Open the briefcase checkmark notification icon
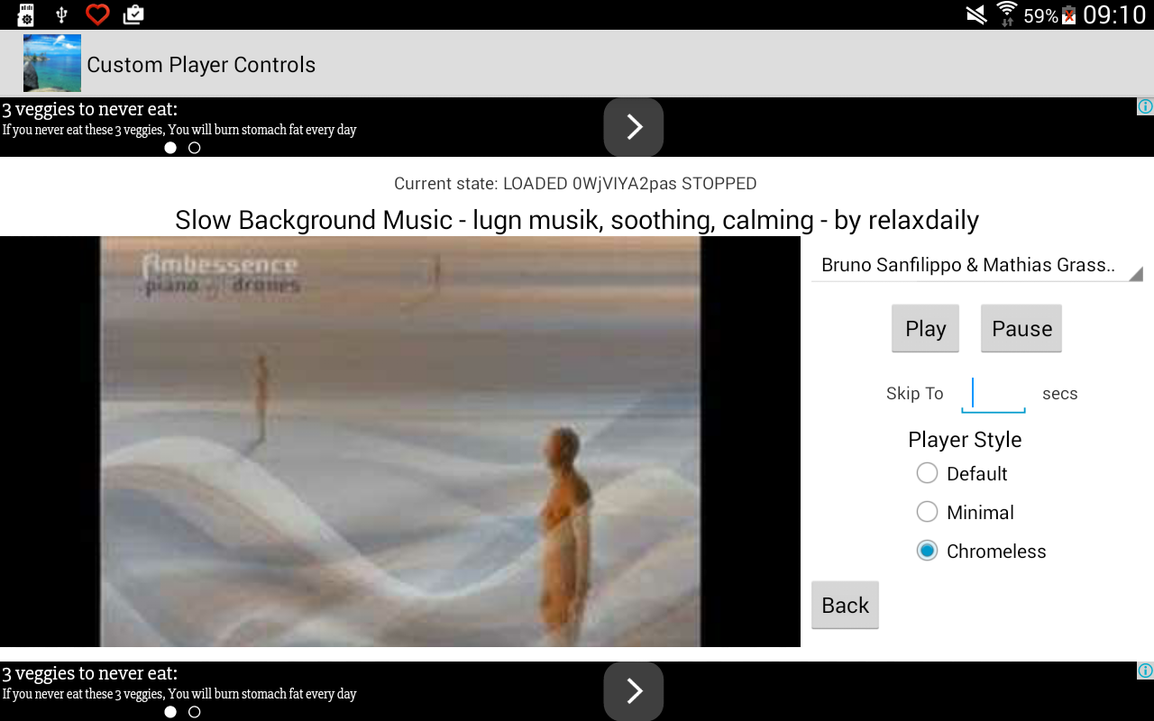The width and height of the screenshot is (1154, 721). click(x=133, y=14)
